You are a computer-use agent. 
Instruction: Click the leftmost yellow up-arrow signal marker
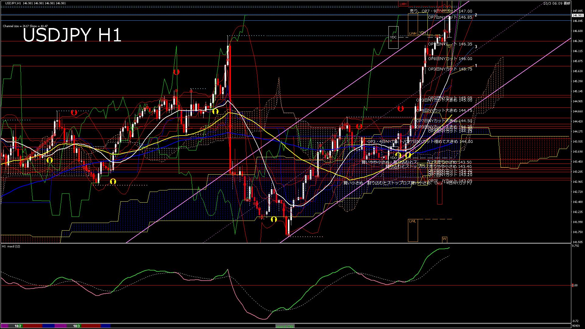pyautogui.click(x=50, y=160)
